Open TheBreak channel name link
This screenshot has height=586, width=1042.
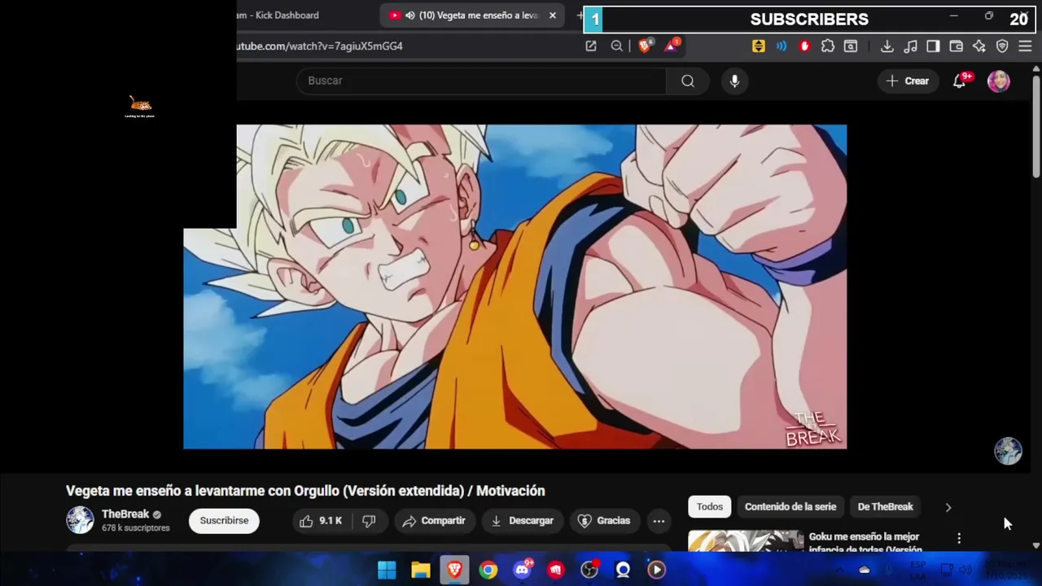pyautogui.click(x=125, y=514)
